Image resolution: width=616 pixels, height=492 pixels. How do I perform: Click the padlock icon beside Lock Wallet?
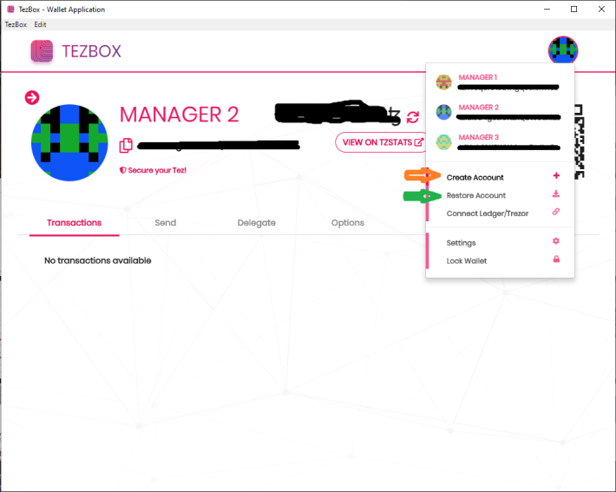pyautogui.click(x=556, y=260)
